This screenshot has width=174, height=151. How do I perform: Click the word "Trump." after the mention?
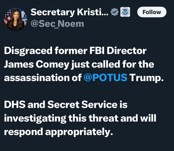tap(147, 78)
